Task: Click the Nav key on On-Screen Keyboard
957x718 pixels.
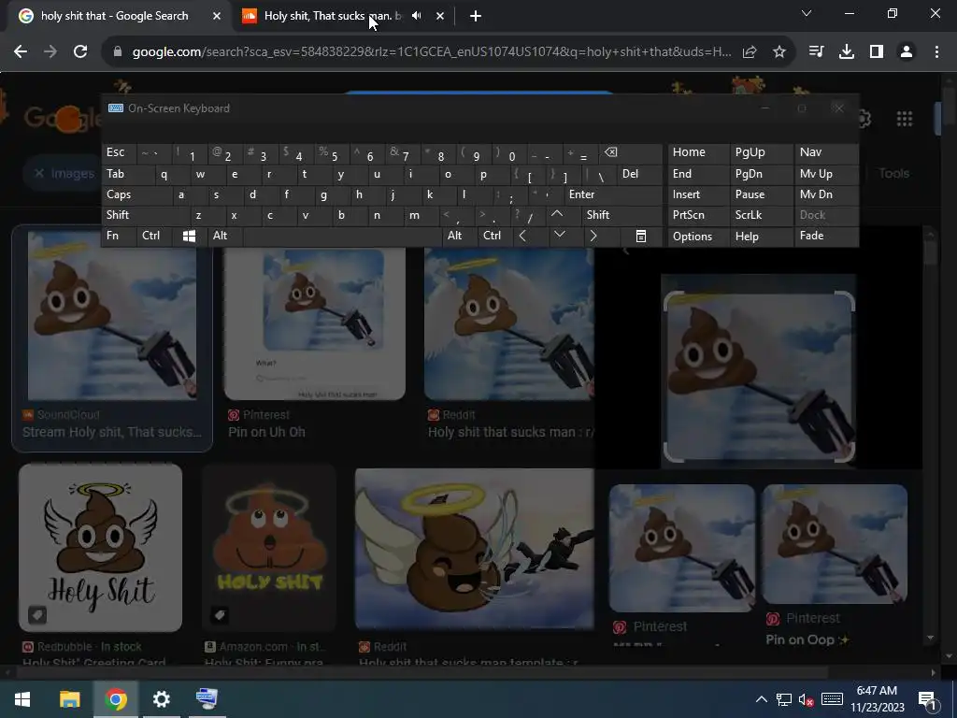Action: click(x=826, y=152)
